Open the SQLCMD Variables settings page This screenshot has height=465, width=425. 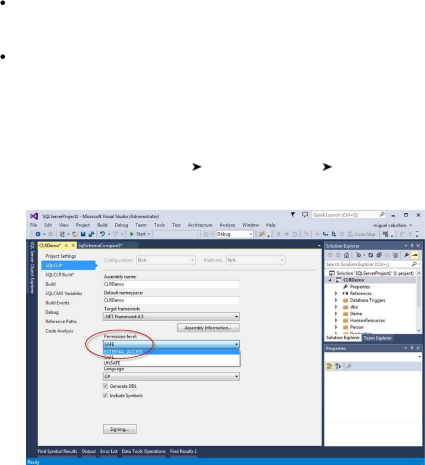(x=64, y=293)
